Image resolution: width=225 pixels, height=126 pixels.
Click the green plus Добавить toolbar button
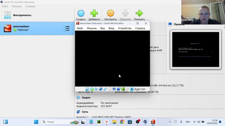click(94, 15)
